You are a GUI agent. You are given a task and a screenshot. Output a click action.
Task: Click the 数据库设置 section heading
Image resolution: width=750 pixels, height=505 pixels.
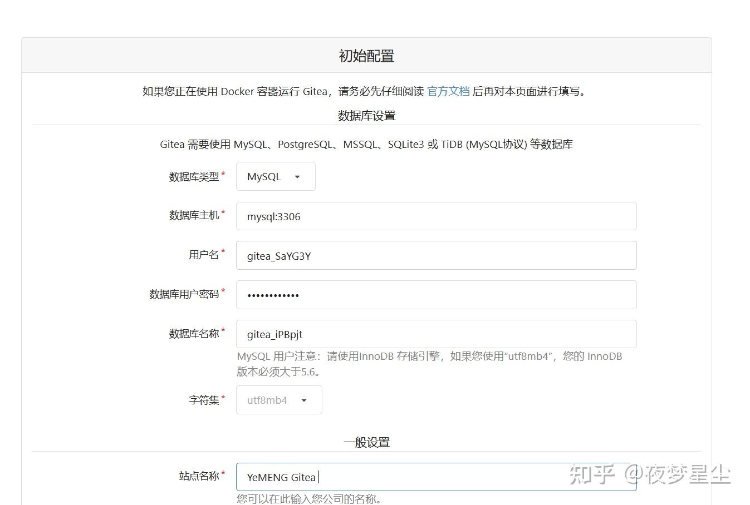(x=365, y=116)
